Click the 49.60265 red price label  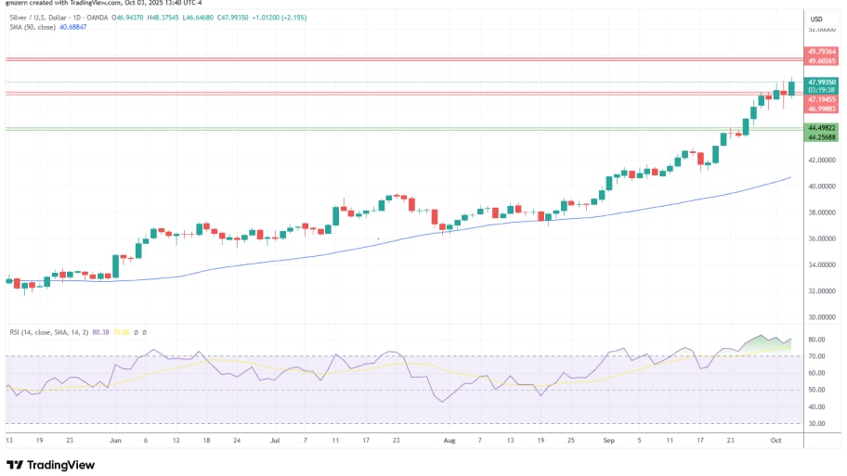822,61
